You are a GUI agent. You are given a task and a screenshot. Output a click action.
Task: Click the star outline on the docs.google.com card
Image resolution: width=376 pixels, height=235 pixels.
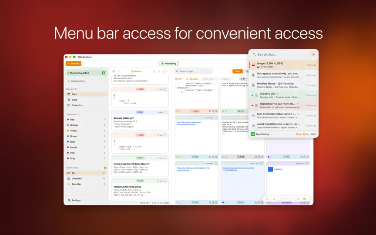tap(226, 202)
